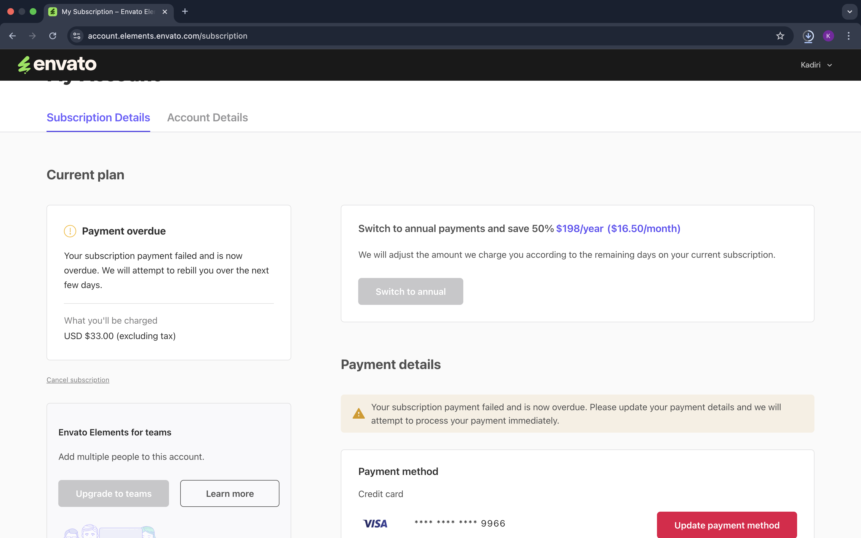Image resolution: width=861 pixels, height=538 pixels.
Task: Click the browser back arrow
Action: [12, 36]
